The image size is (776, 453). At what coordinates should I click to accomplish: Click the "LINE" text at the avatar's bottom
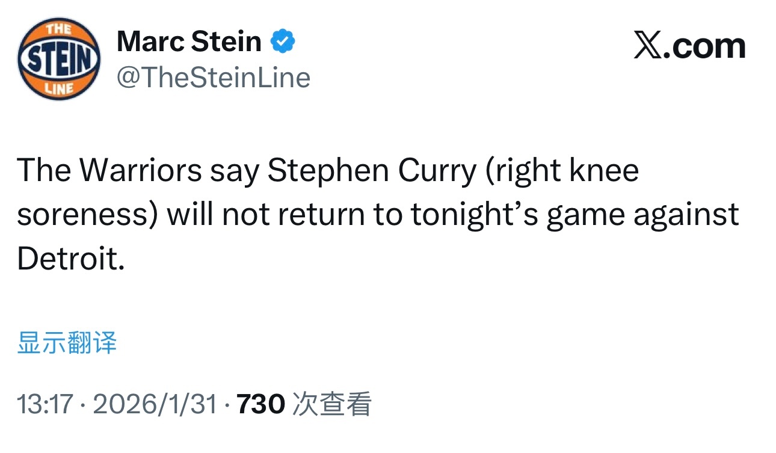59,88
